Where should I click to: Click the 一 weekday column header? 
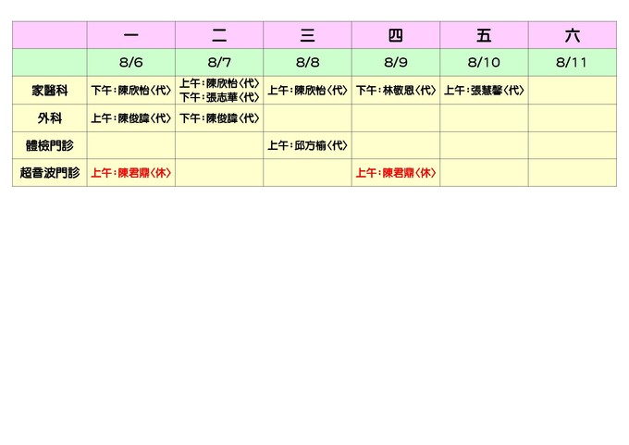pos(130,35)
